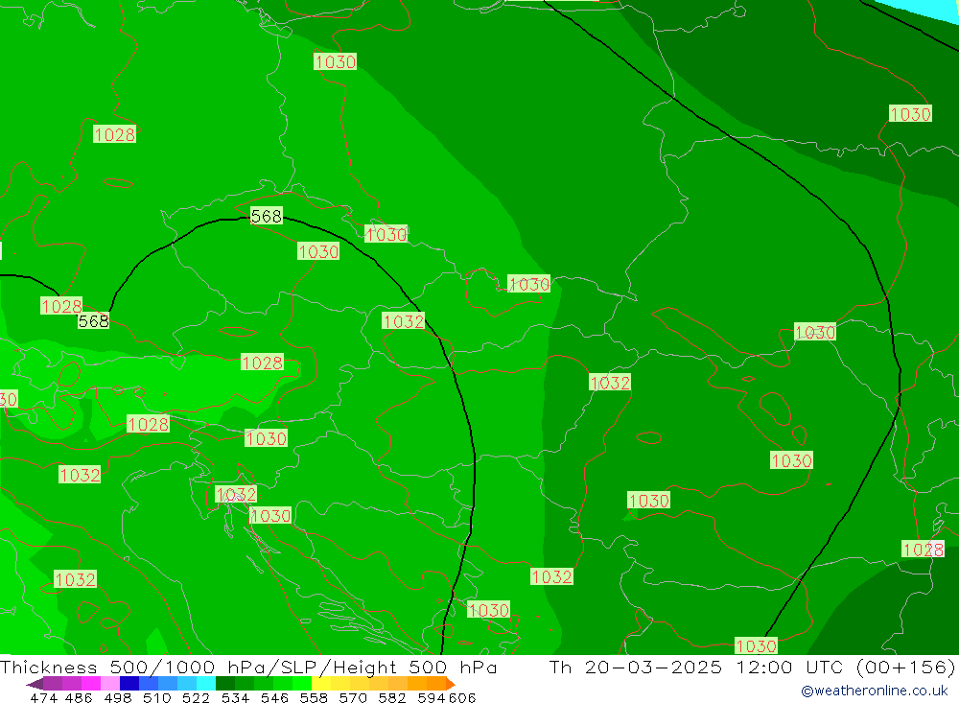Click the 568 label beside the 1028 label
Screen dimensions: 959x703
[x=94, y=321]
